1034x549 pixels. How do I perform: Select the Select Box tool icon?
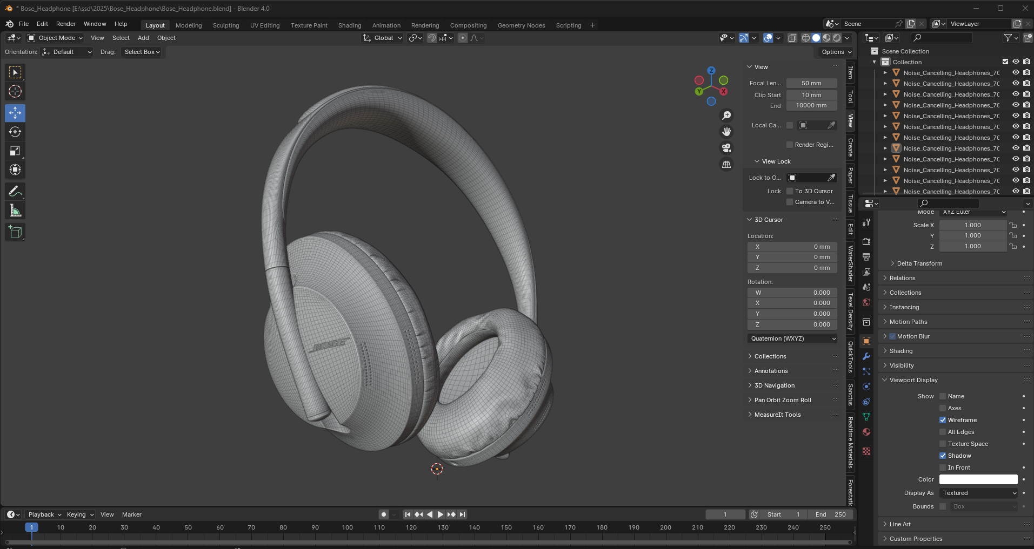pos(15,72)
